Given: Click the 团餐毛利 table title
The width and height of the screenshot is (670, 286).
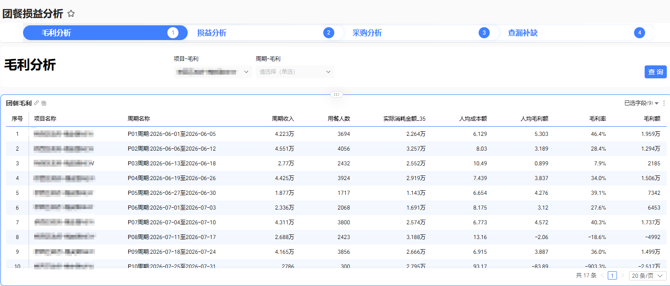Looking at the screenshot, I should [x=18, y=103].
